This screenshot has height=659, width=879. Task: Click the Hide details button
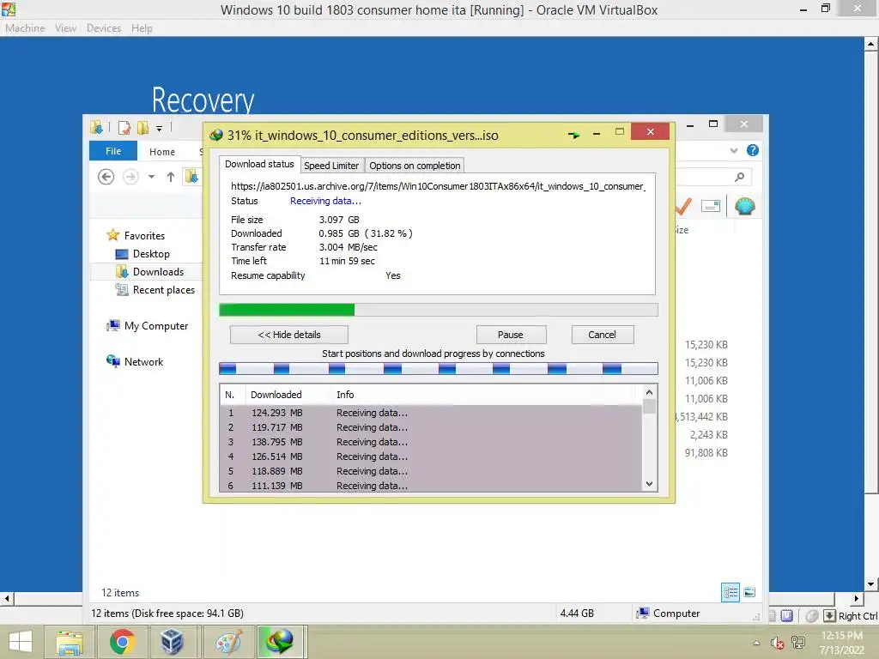coord(289,335)
